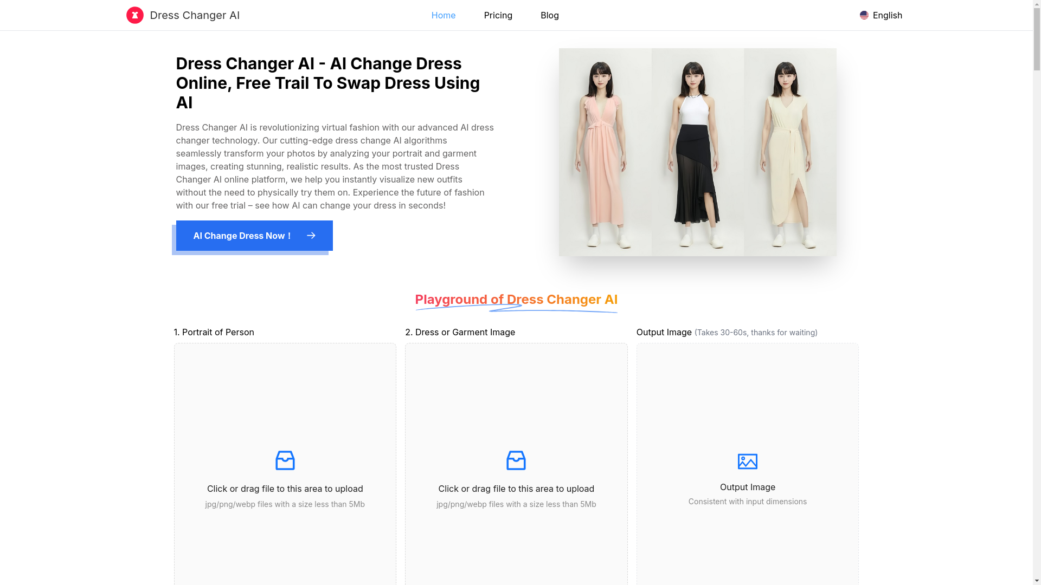
Task: Click the Playground of Dress Changer AI heading
Action: [x=516, y=300]
